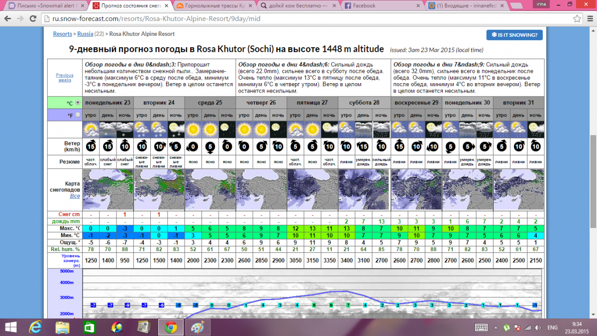Click the четверг 26 day header
The image size is (597, 336).
261,103
